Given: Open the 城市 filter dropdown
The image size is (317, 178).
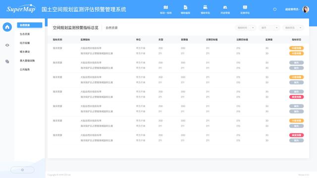Looking at the screenshot, I should point(269,28).
